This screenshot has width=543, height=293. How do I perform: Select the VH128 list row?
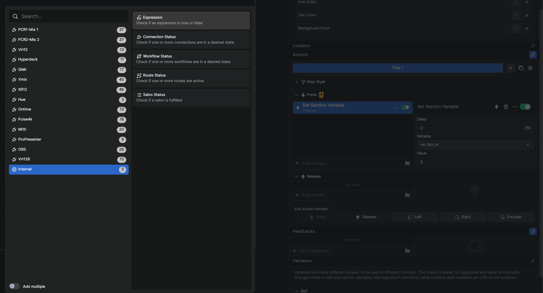(69, 159)
